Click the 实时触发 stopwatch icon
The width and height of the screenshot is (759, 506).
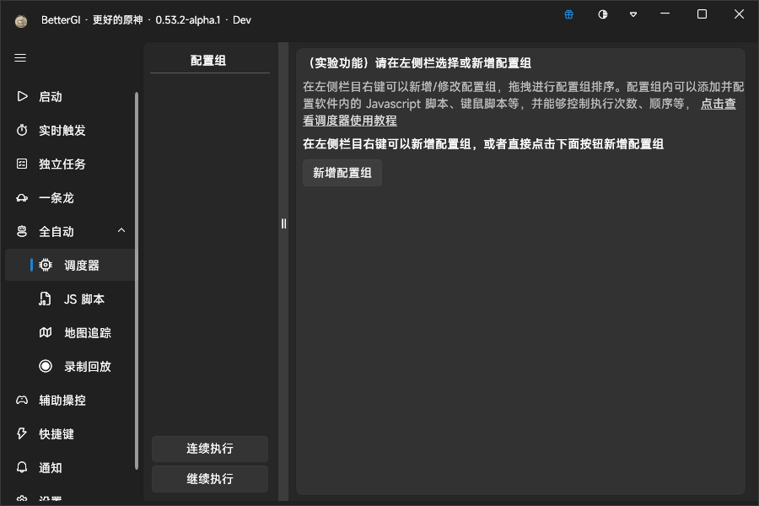coord(23,131)
